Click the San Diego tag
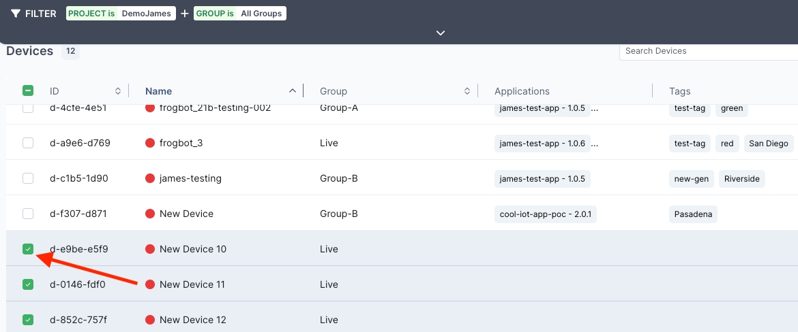The width and height of the screenshot is (798, 332). (x=768, y=143)
